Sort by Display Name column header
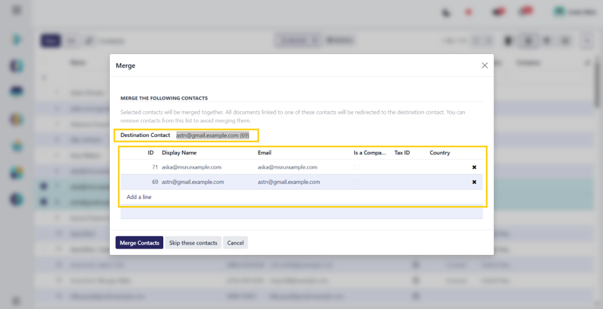Viewport: 603px width, 309px height. 179,153
